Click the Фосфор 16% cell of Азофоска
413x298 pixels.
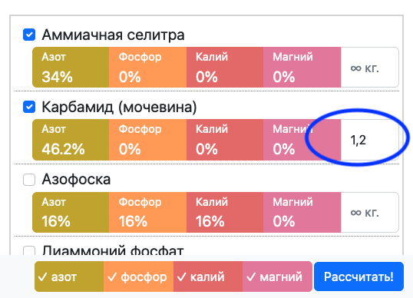point(147,213)
